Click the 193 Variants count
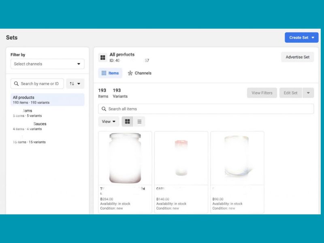 (x=120, y=93)
